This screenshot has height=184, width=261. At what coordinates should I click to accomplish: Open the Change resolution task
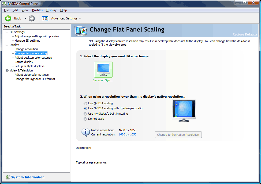pyautogui.click(x=26, y=49)
